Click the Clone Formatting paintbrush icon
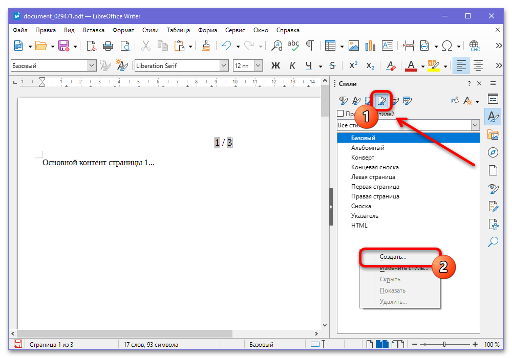Viewport: 512px width, 358px height. [206, 46]
